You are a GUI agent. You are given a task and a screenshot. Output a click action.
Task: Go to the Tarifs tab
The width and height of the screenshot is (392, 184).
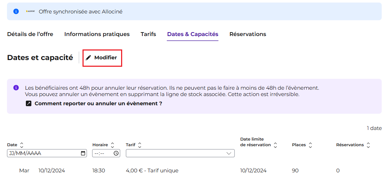(148, 34)
